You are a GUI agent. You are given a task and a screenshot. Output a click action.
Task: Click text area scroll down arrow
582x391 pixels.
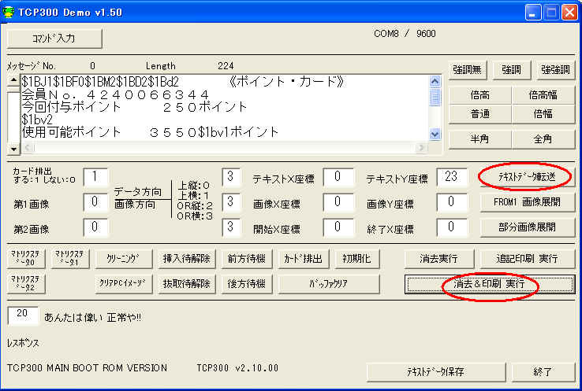coord(435,134)
